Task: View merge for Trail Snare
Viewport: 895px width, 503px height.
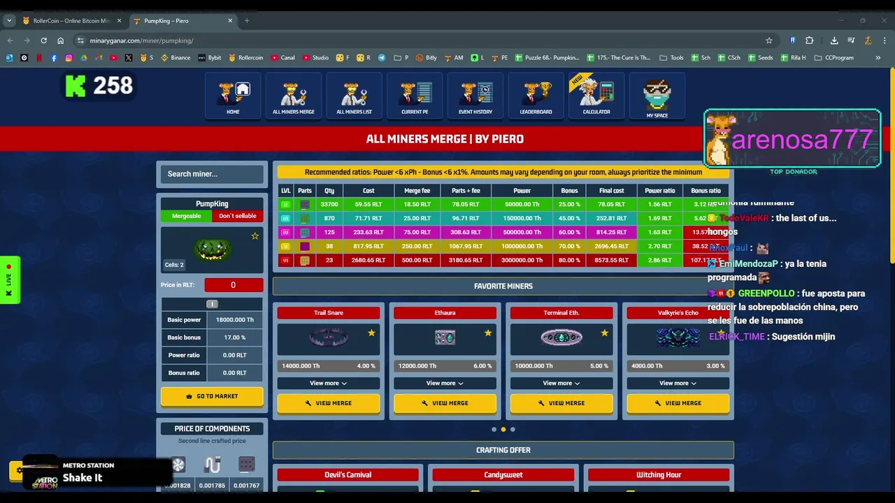Action: [x=329, y=403]
